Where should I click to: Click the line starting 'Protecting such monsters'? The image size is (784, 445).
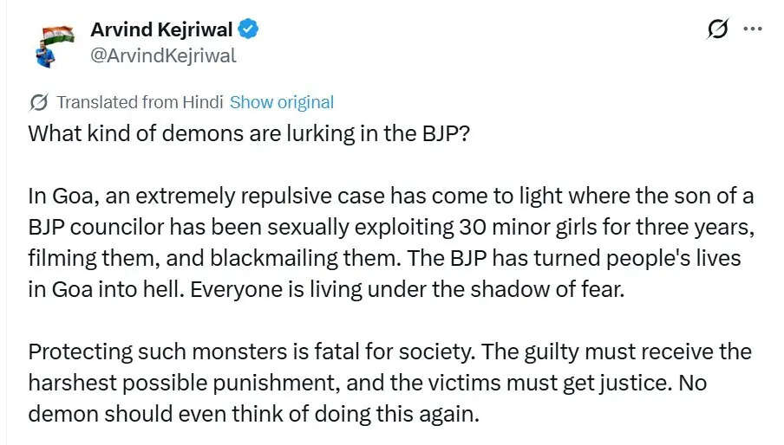click(389, 352)
